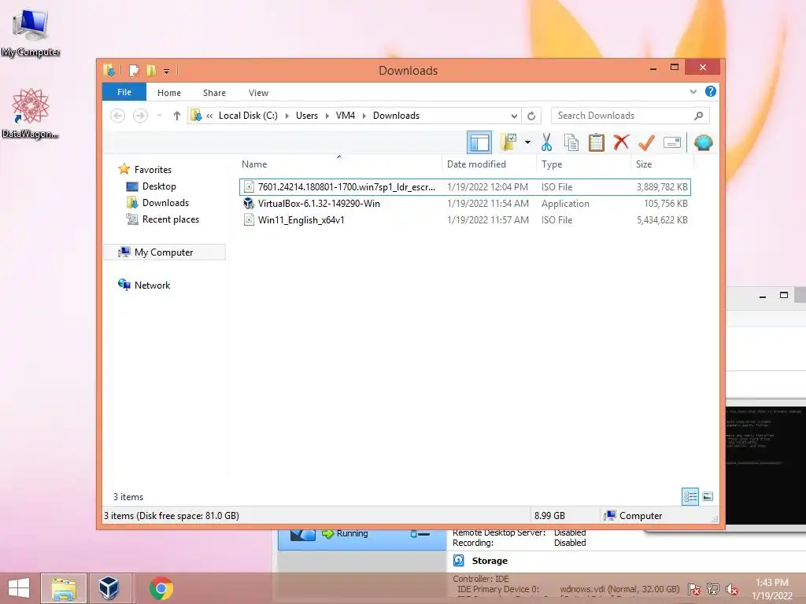Click File Explorer in taskbar
This screenshot has width=806, height=604.
(63, 588)
